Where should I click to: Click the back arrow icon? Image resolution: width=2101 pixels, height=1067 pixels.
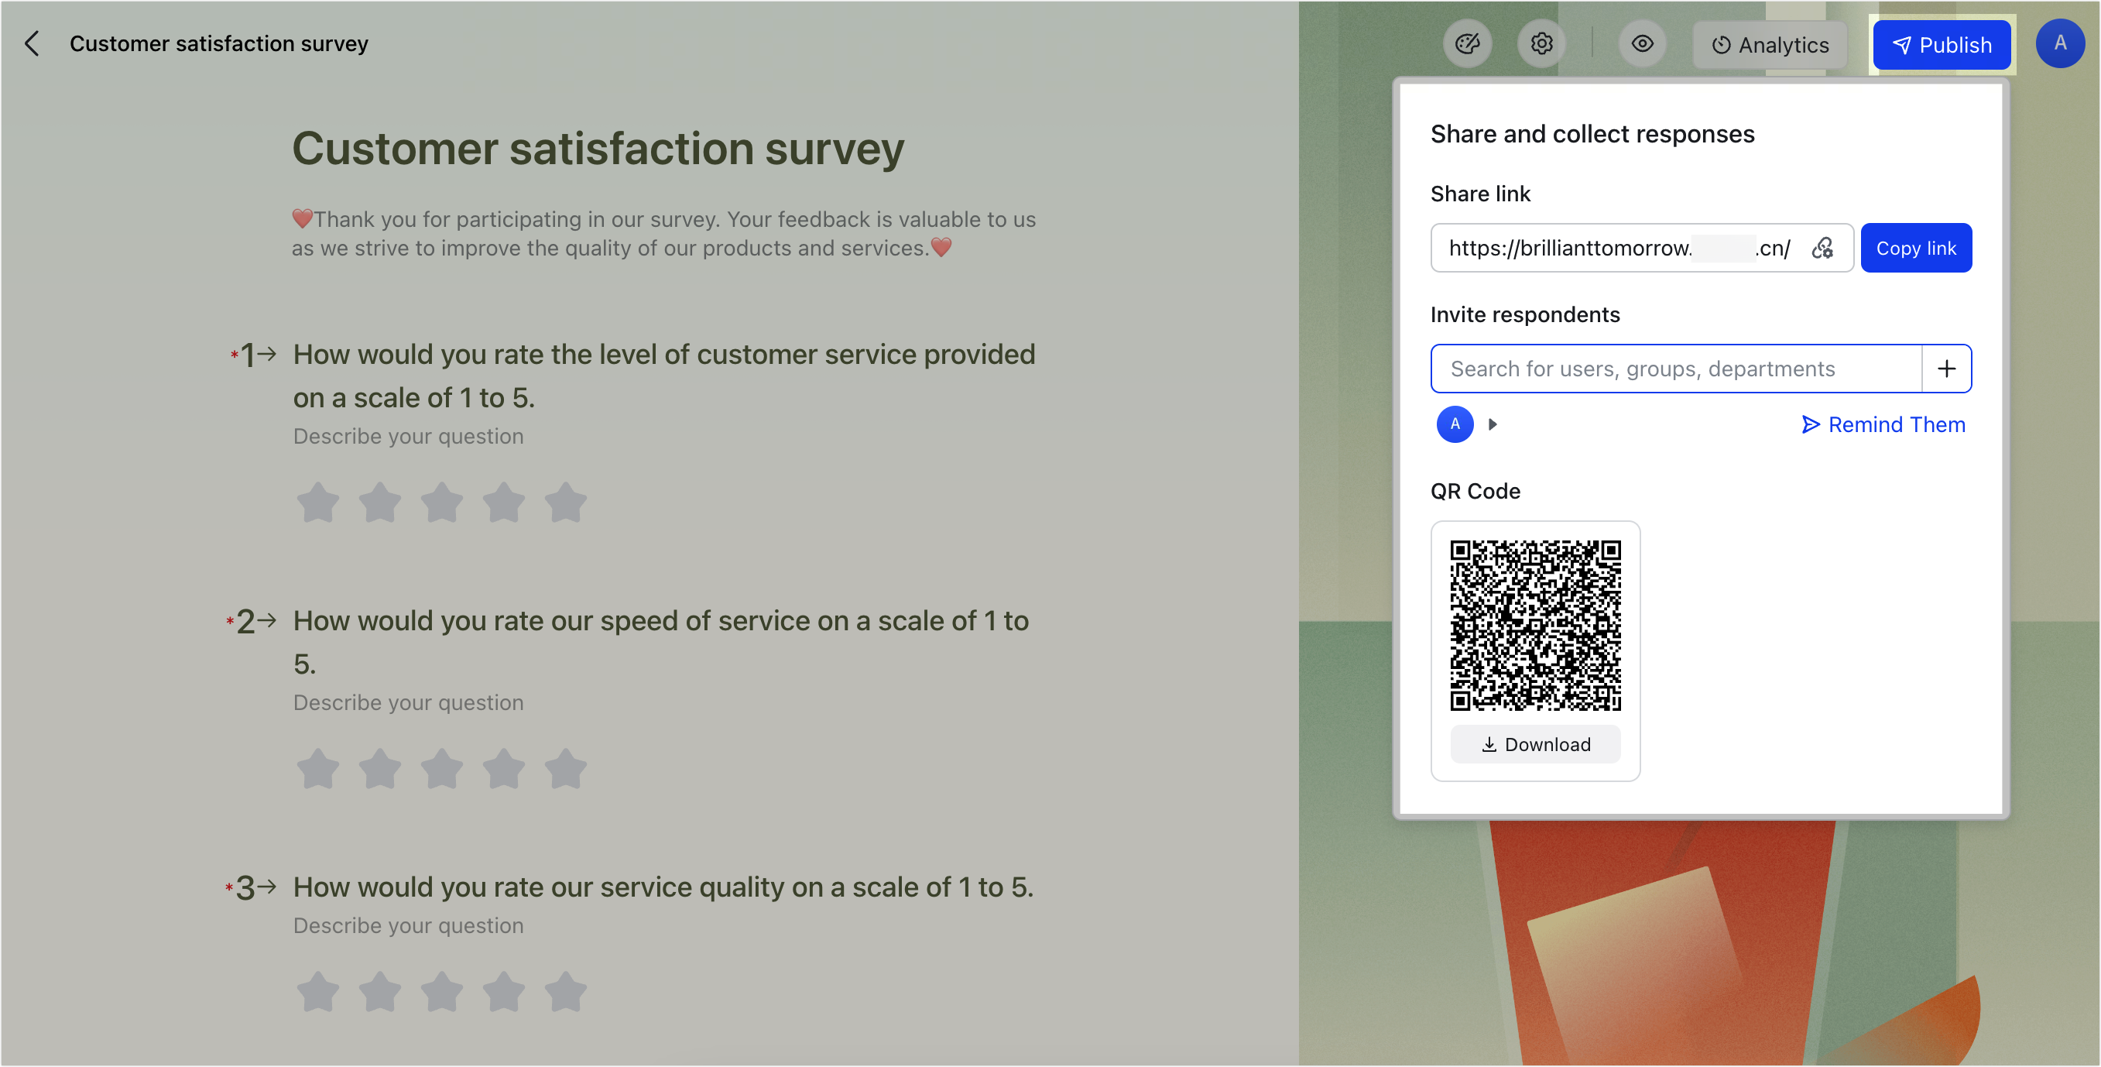33,43
